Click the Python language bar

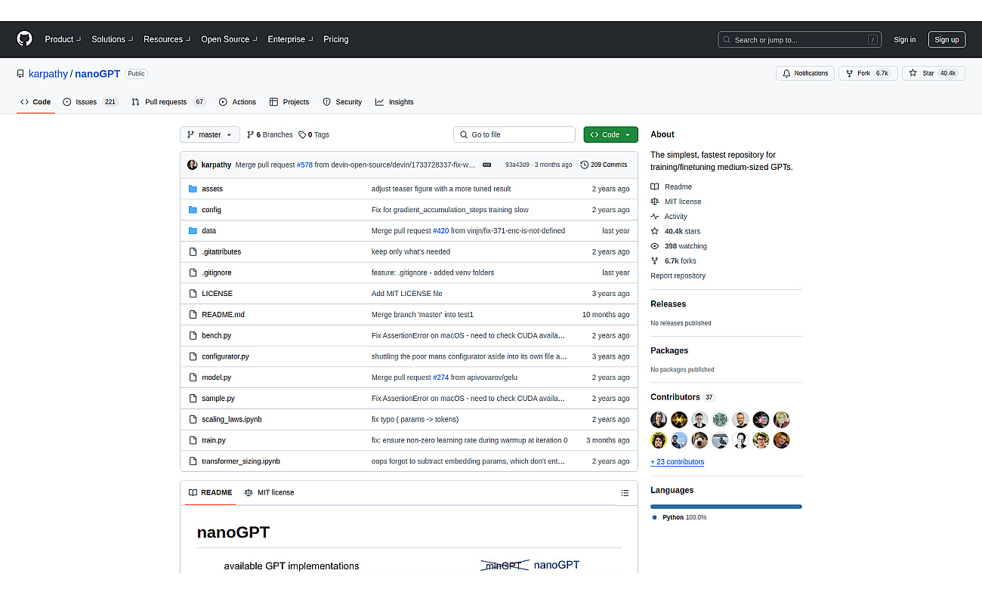pyautogui.click(x=726, y=507)
